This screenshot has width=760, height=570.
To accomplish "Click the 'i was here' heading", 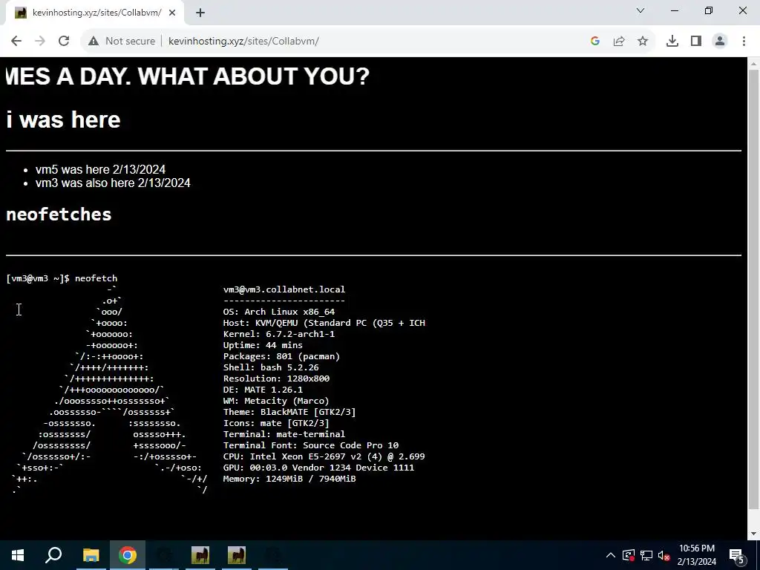I will pyautogui.click(x=63, y=119).
